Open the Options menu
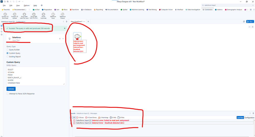This screenshot has width=255, height=137. click(27, 5)
